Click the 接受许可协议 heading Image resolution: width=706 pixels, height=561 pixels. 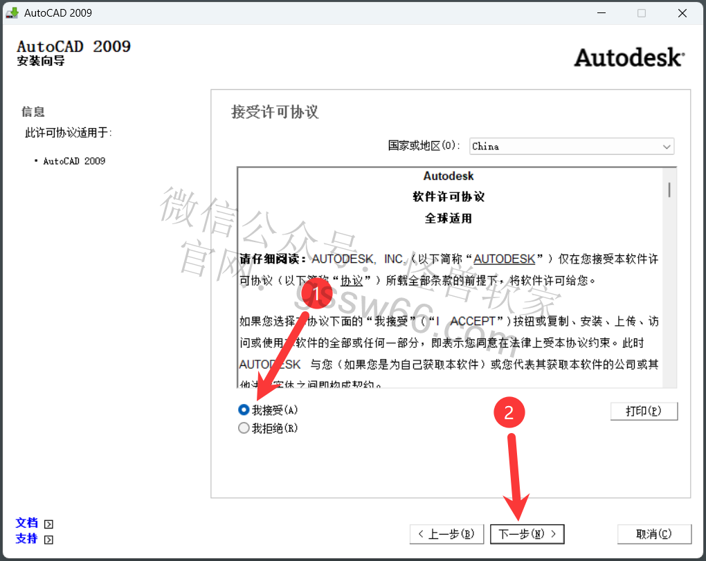(275, 112)
